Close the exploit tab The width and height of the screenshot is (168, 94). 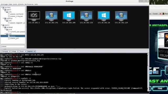pyautogui.click(x=34, y=51)
